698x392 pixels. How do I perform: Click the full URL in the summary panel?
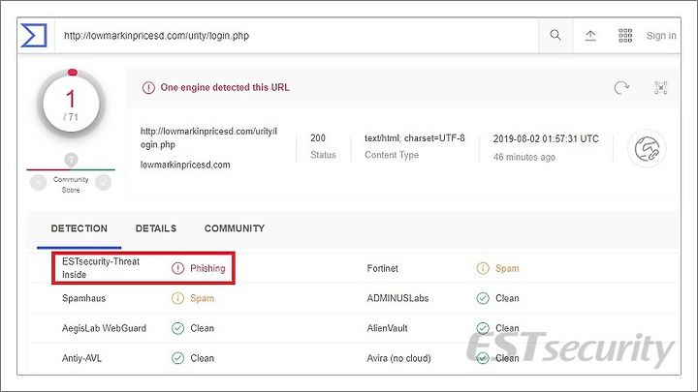208,137
